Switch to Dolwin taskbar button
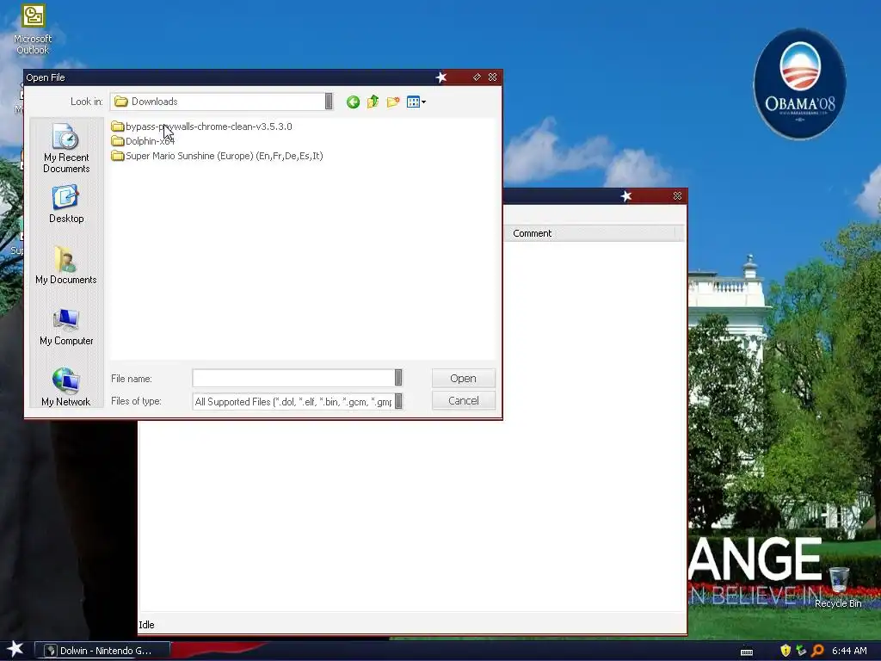The height and width of the screenshot is (661, 881). [x=102, y=651]
